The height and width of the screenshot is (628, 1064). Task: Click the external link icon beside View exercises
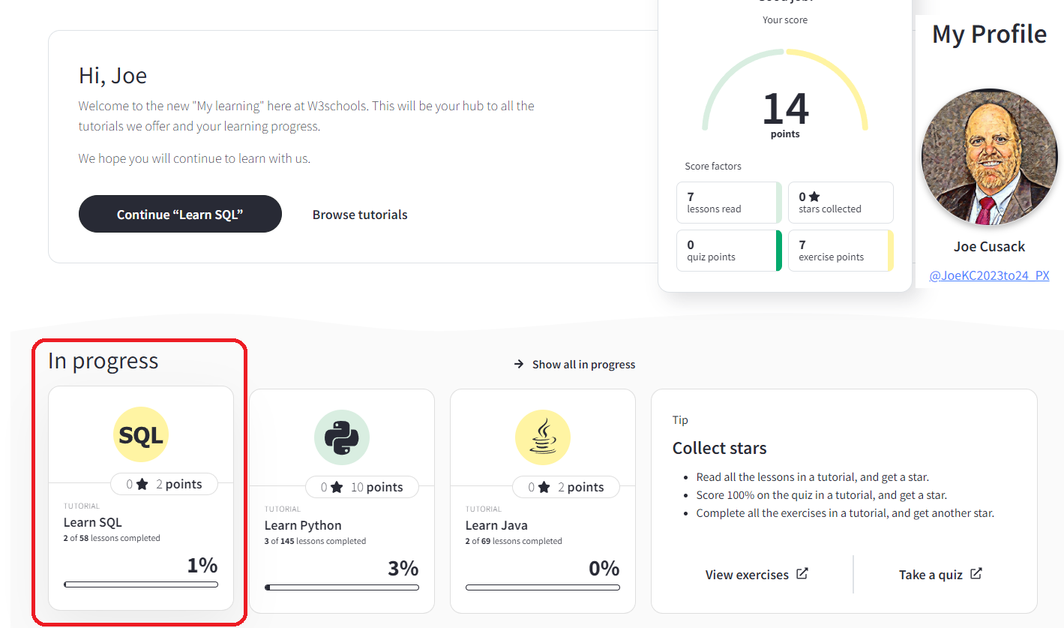(802, 574)
